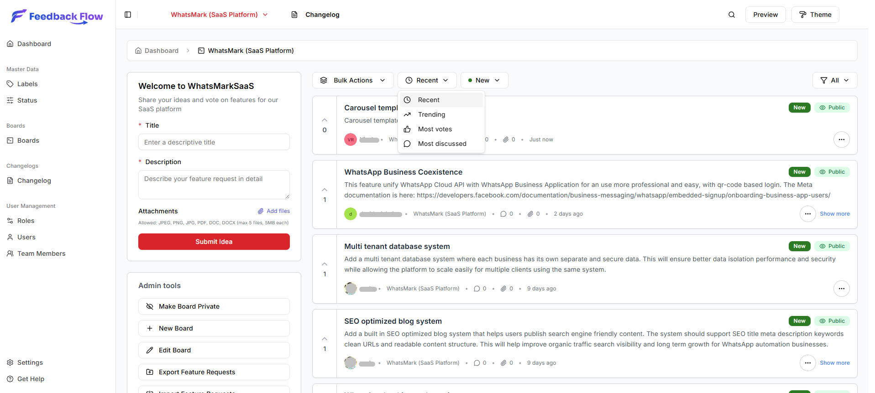The height and width of the screenshot is (393, 875).
Task: Collapse the Recent sort dropdown
Action: coord(427,80)
